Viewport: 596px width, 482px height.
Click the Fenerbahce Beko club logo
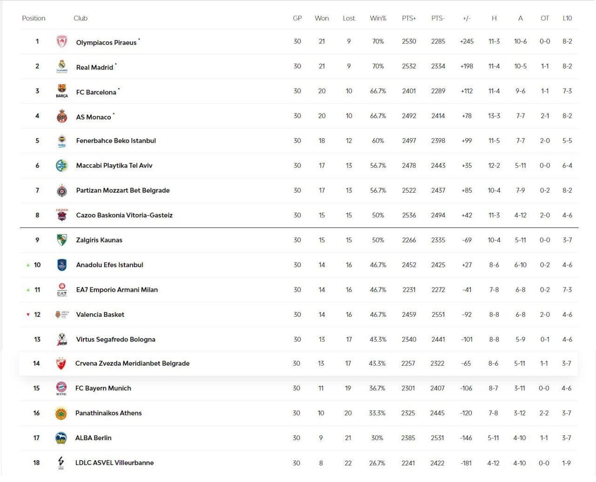click(x=62, y=141)
